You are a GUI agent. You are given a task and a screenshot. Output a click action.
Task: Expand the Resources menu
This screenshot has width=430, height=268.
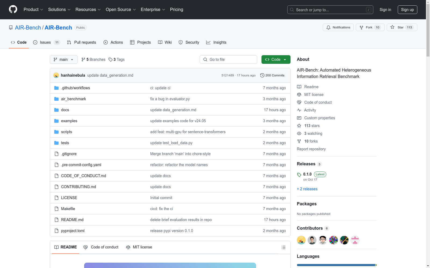[x=88, y=10]
